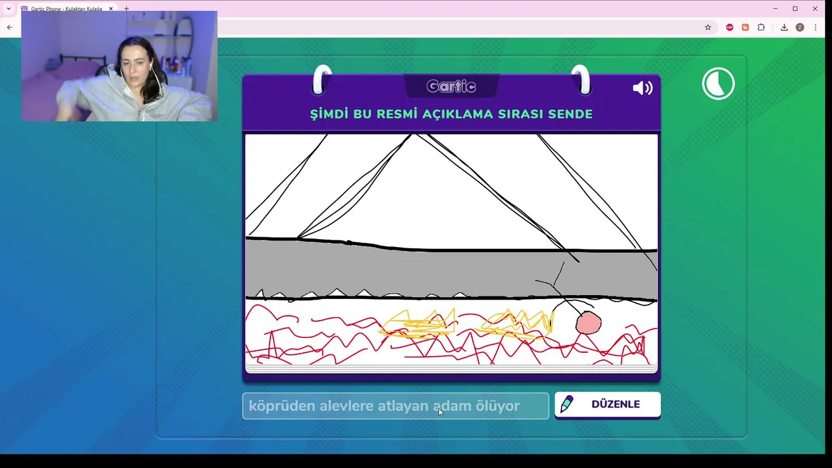The width and height of the screenshot is (832, 468).
Task: Go back with the browser arrow
Action: pos(9,27)
